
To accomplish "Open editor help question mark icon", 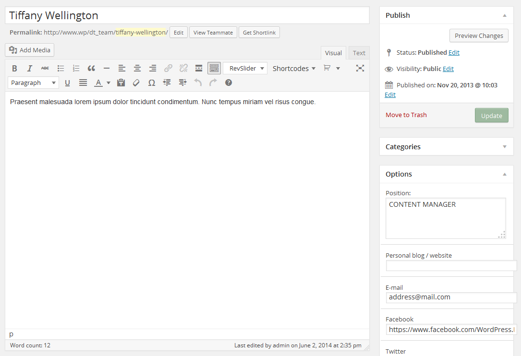I will (229, 83).
